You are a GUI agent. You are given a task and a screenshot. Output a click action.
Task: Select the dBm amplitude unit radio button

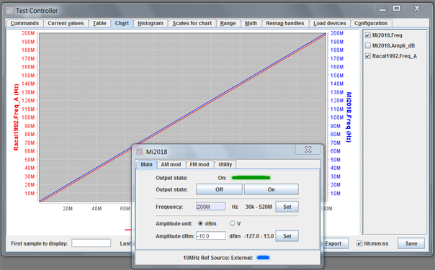click(x=200, y=223)
